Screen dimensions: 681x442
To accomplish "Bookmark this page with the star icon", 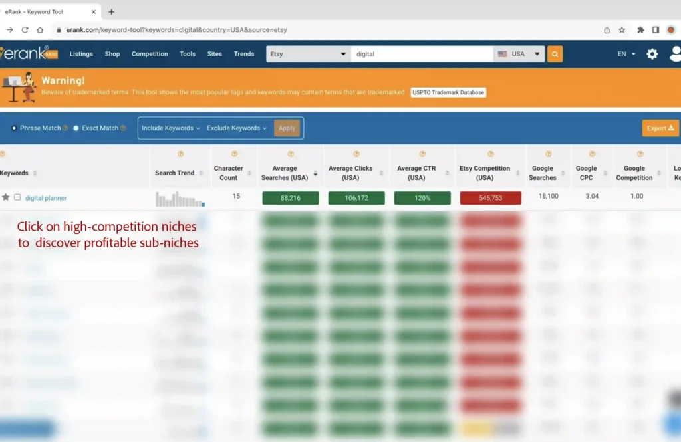I will 622,30.
